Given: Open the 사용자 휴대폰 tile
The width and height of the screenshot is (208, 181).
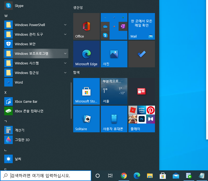Looking at the screenshot, I should [114, 119].
